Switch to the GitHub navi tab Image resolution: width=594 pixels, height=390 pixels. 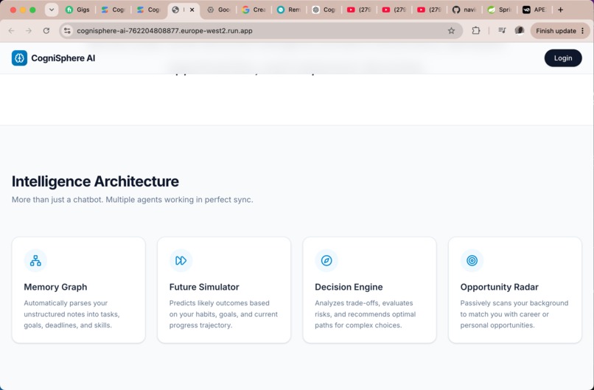(464, 10)
